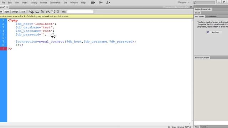
Task: Click the $db_database='test' line
Action: [x=35, y=27]
